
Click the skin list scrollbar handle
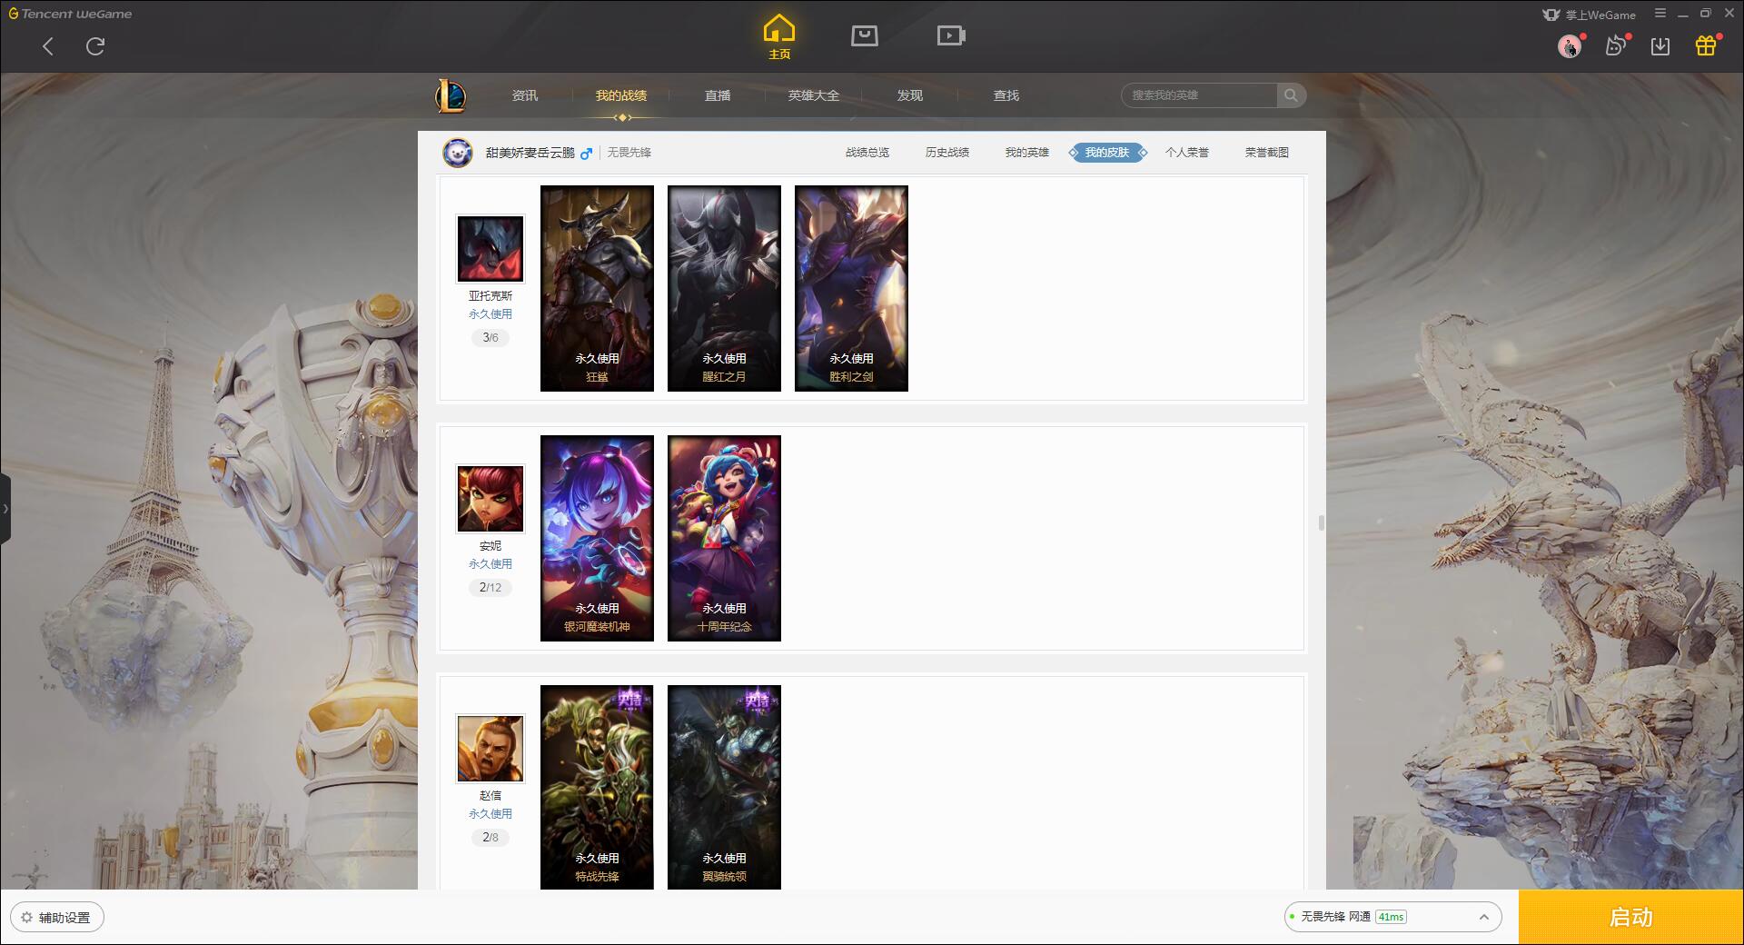1321,522
